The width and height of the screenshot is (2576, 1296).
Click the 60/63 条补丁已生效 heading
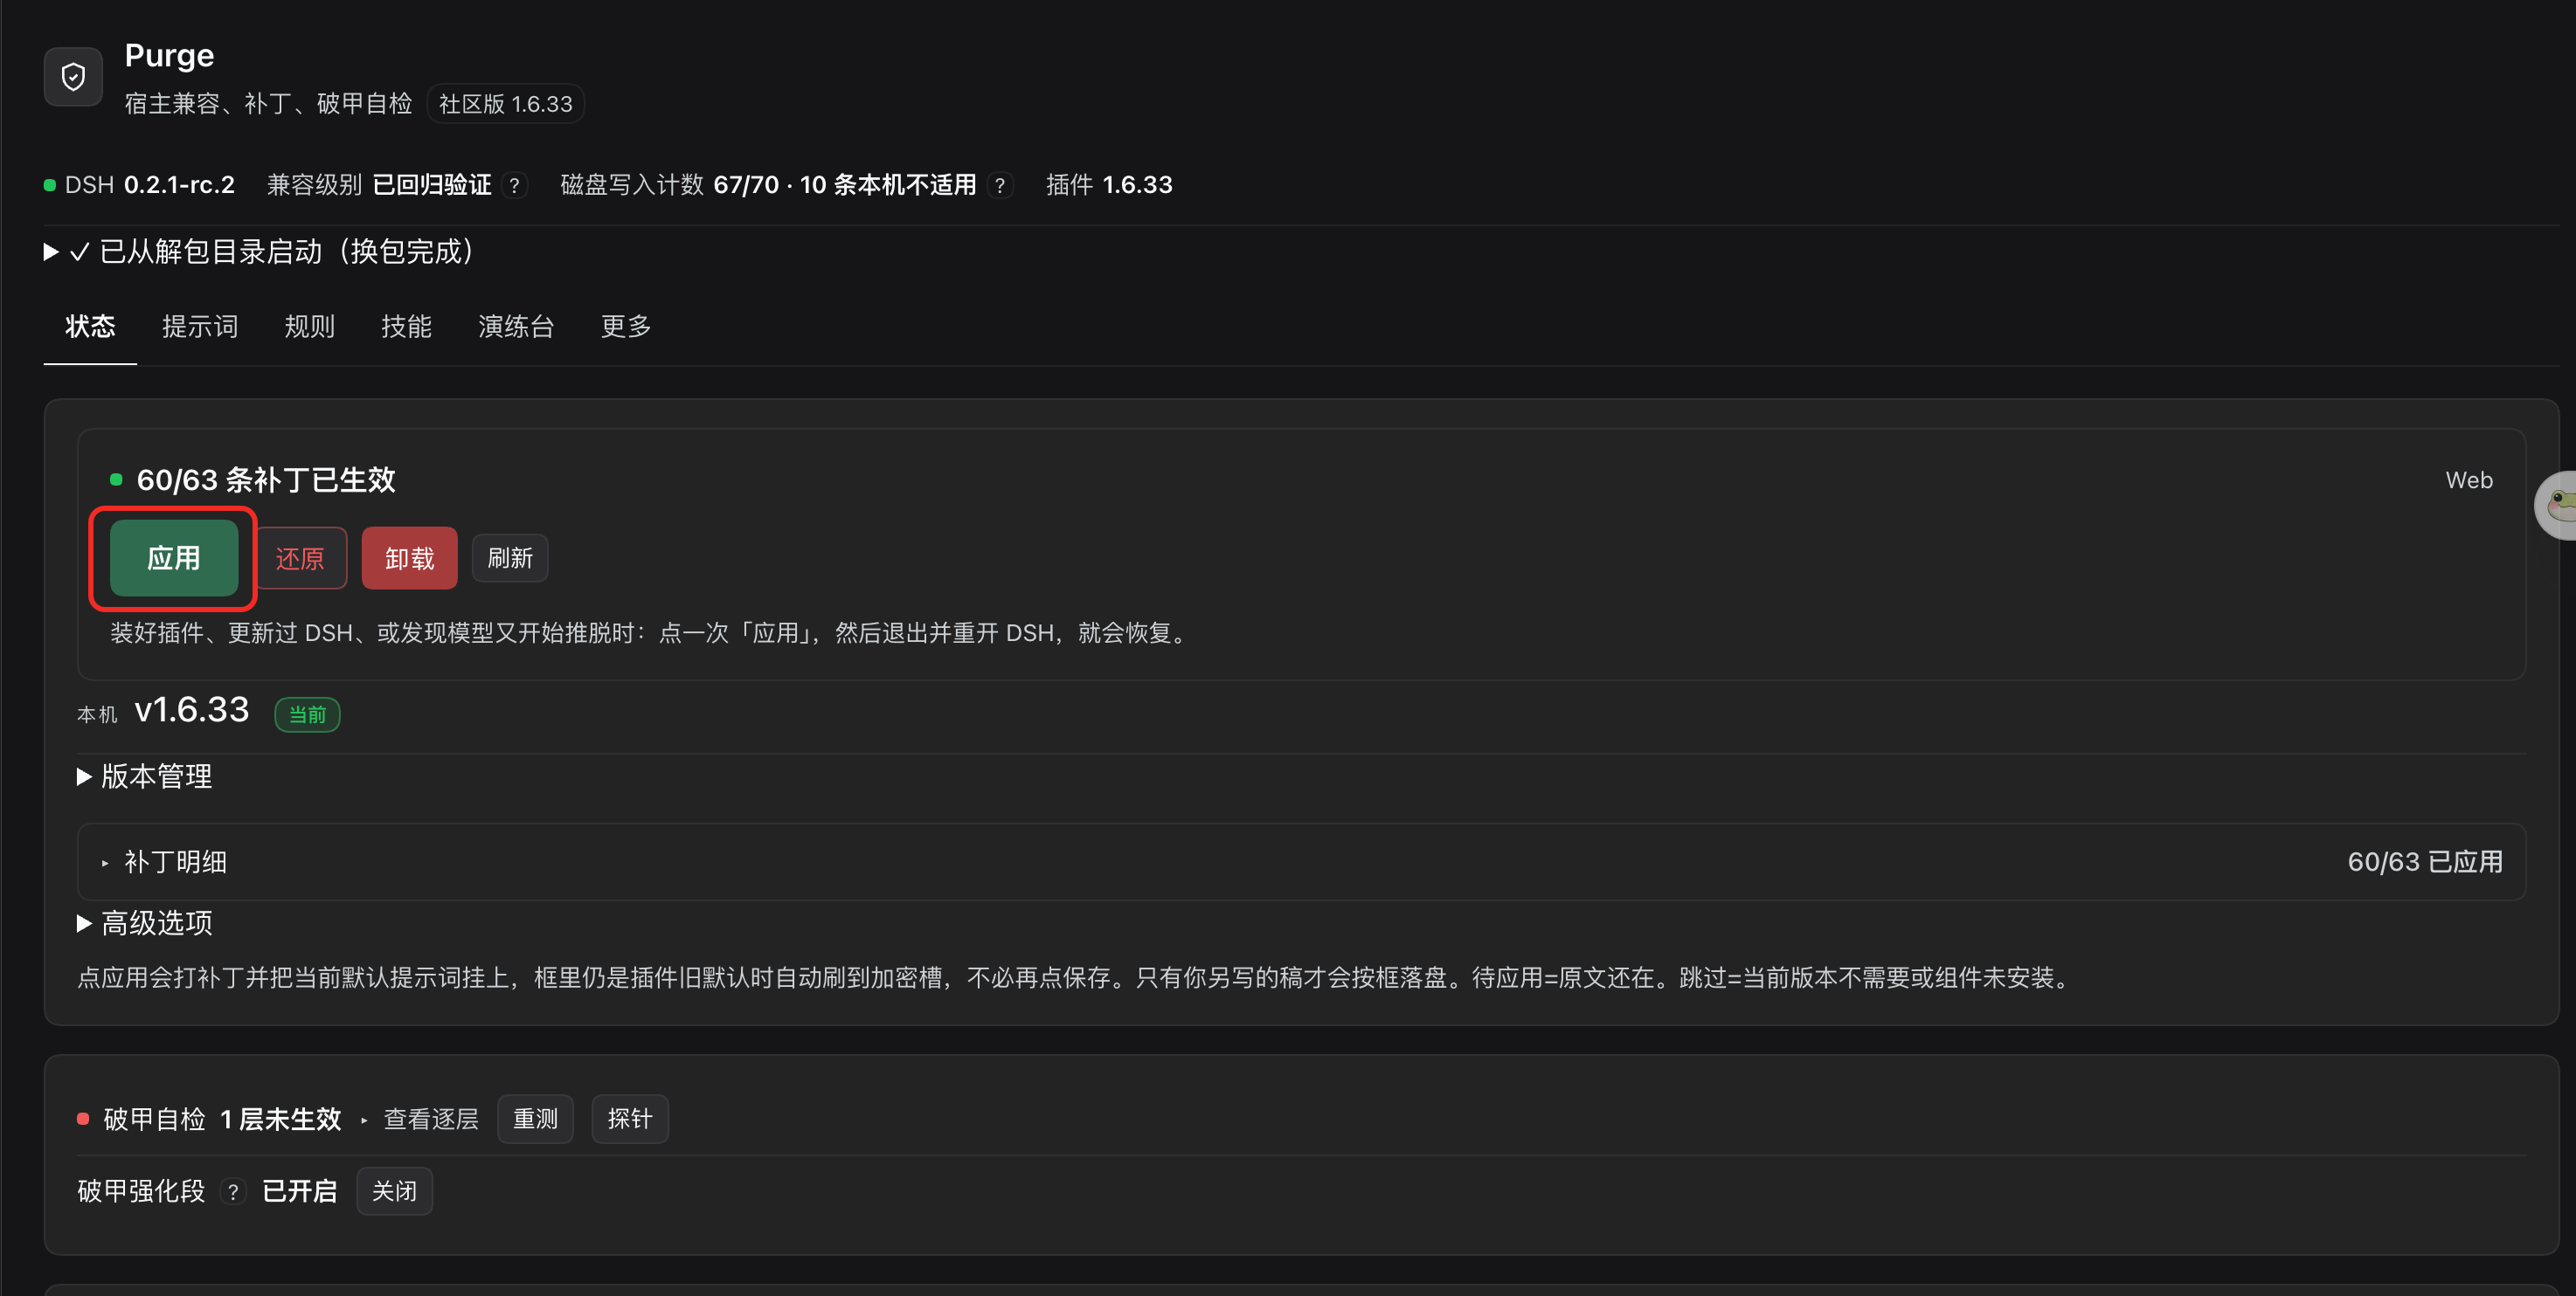click(266, 480)
